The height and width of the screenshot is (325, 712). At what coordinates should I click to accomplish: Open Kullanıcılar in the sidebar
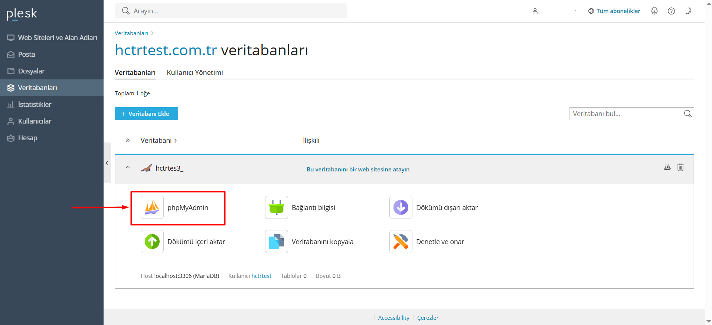52,121
